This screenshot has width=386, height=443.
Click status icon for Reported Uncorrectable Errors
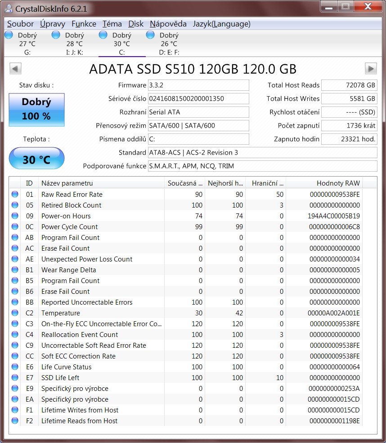pyautogui.click(x=15, y=302)
